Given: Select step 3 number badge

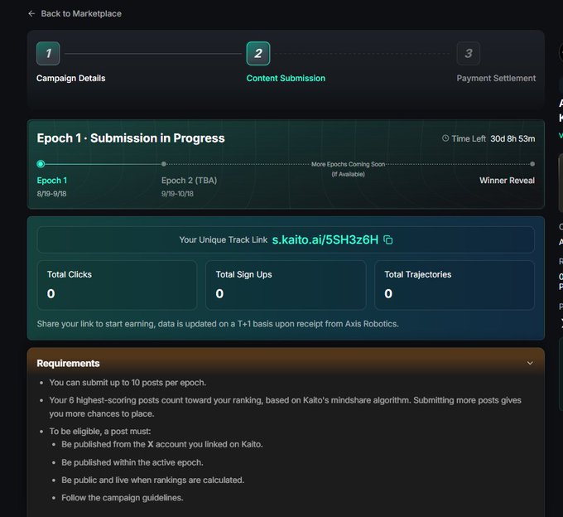Looking at the screenshot, I should (469, 54).
